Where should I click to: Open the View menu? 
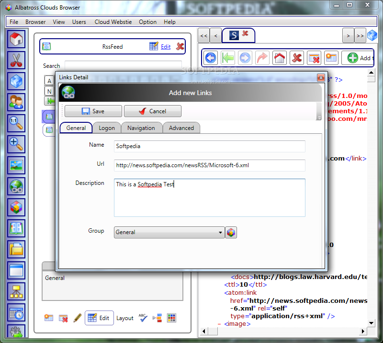tap(59, 22)
